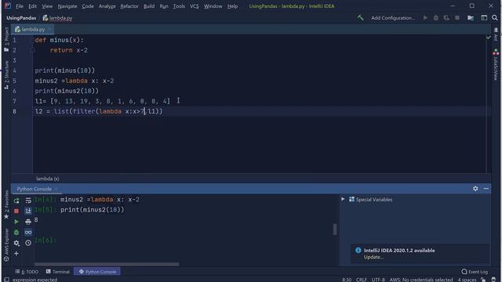The image size is (502, 282).
Task: Click Update link in IDEA notification
Action: click(x=373, y=257)
